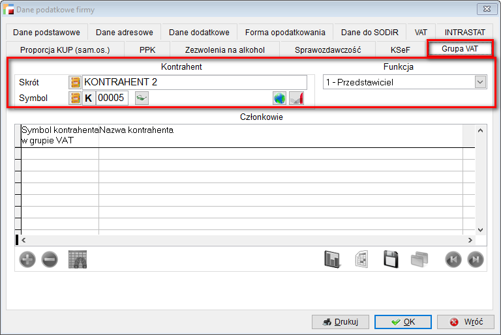The image size is (501, 335).
Task: Click the globe icon in the Kontrahent section
Action: [x=279, y=98]
